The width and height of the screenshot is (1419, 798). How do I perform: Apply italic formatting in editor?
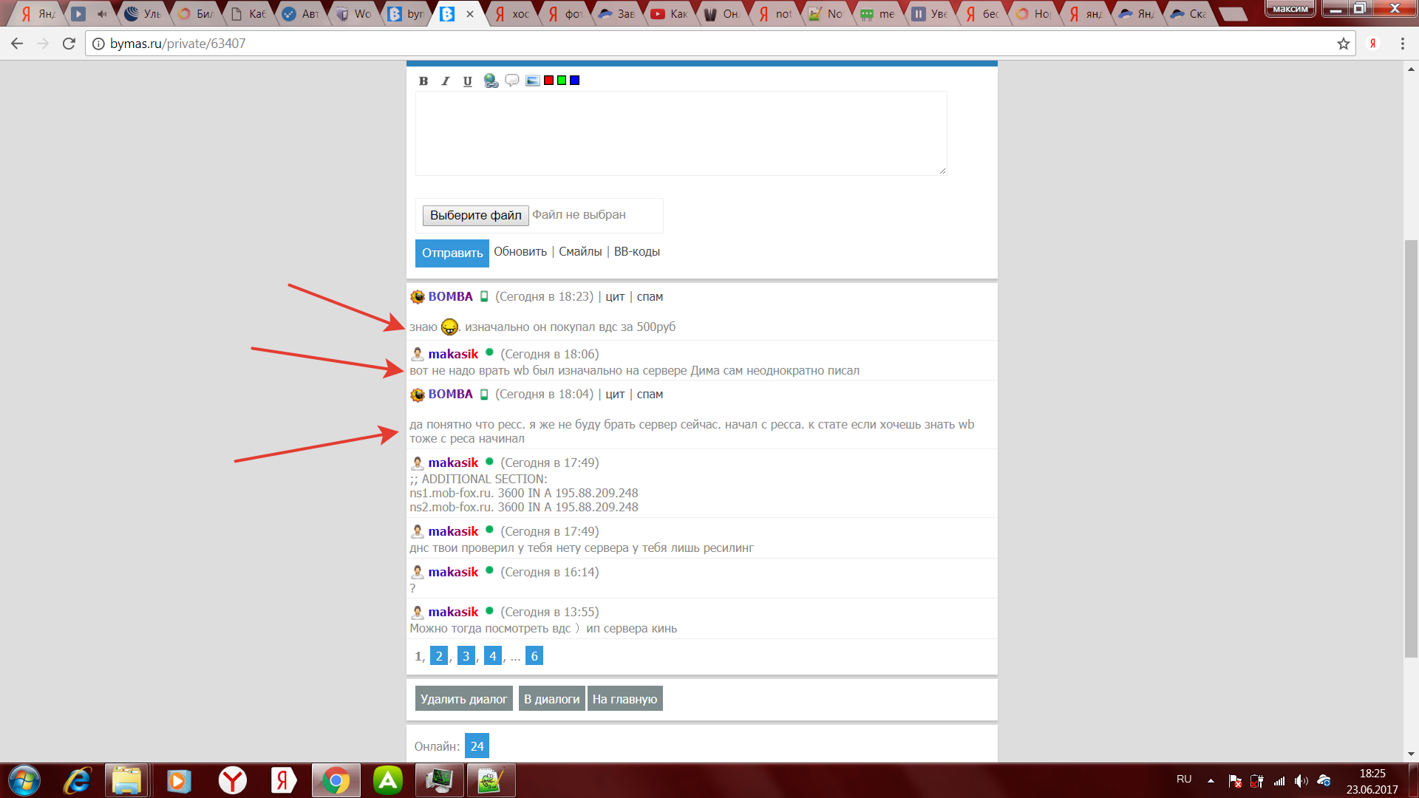pos(445,81)
